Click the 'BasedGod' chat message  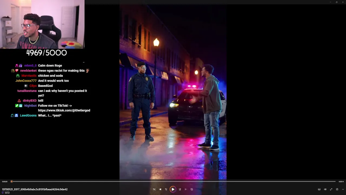point(45,86)
